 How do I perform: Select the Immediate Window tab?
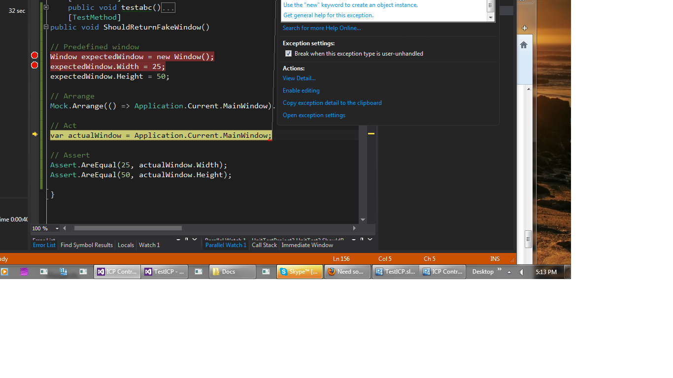pos(307,245)
